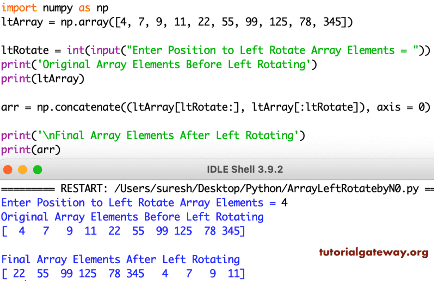Click the IDLE Shell 3.9.2 title bar
434x281 pixels.
(245, 169)
